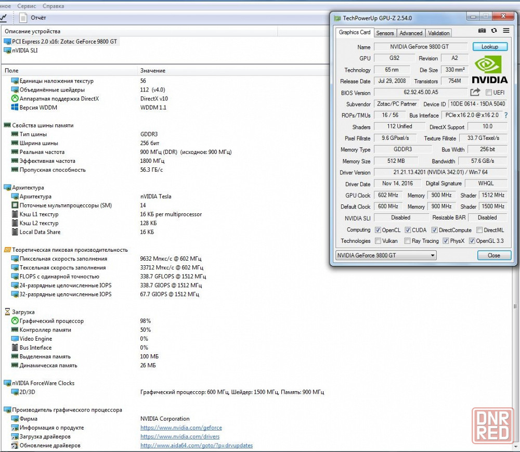Click the hourglass icon beside Загрузка
Viewport: 520px width, 452px height.
click(7, 312)
